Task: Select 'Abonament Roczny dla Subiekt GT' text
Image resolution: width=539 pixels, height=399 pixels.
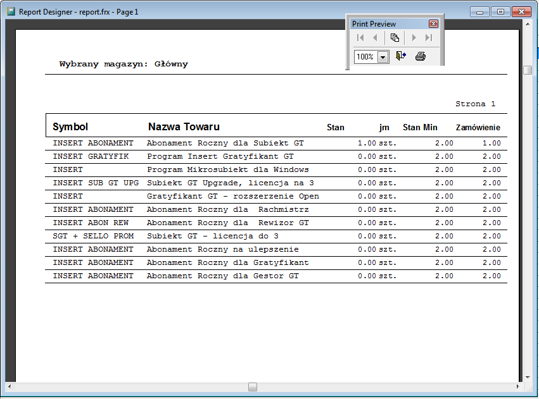Action: pos(225,143)
